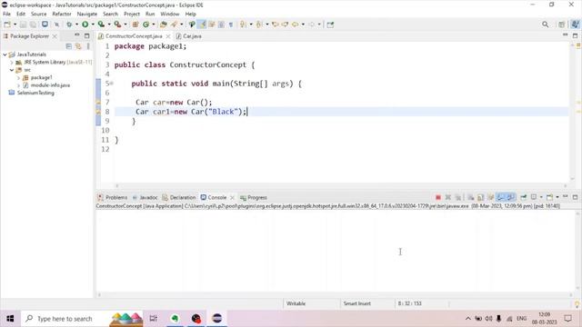Screen dimensions: 582x327
Task: Click the Eclipse icon on taskbar
Action: (x=217, y=319)
